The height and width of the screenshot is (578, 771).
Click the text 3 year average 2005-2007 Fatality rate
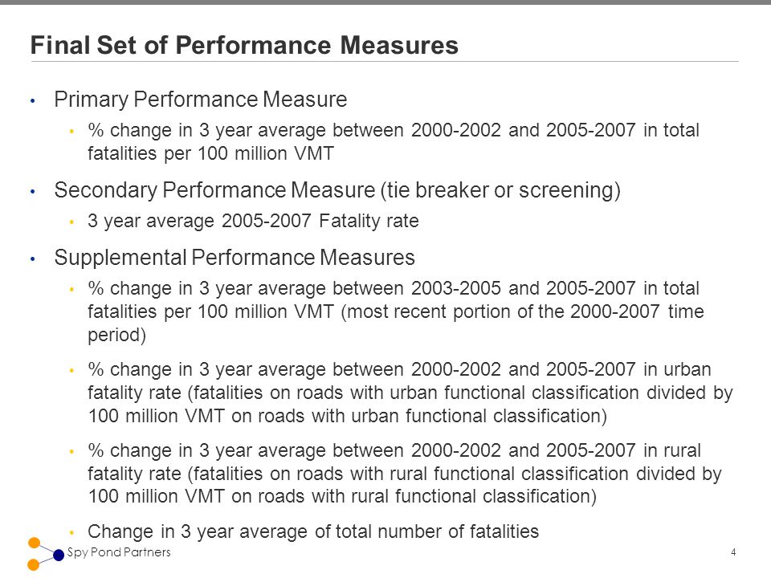tap(253, 222)
